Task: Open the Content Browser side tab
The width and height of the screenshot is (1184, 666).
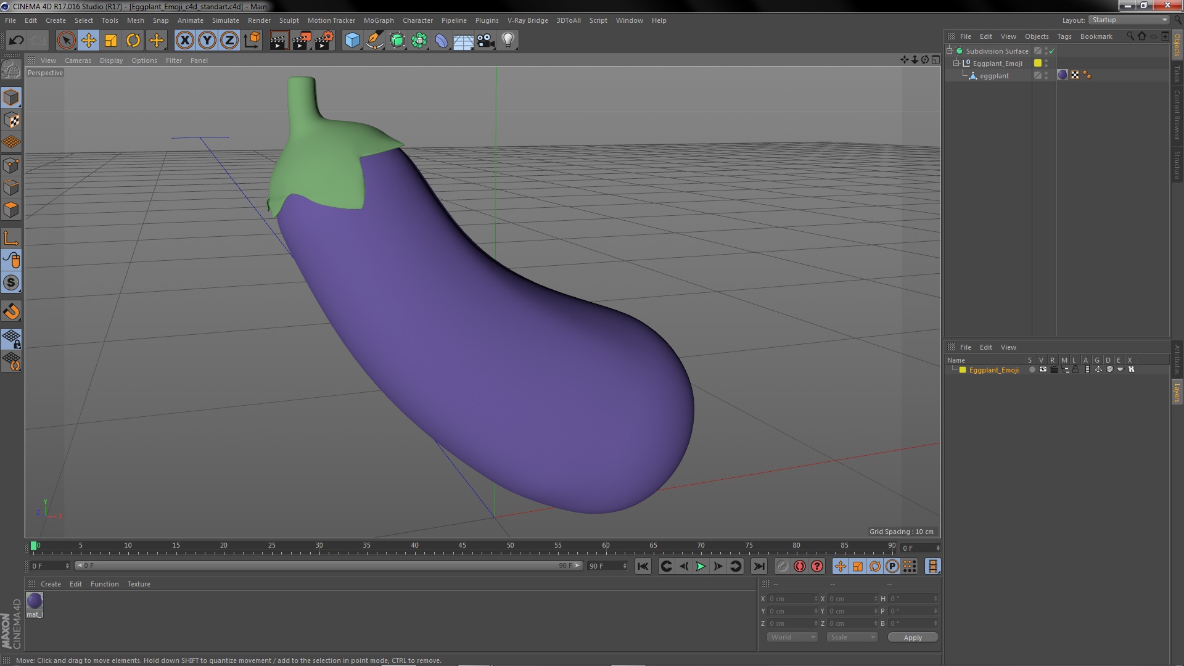Action: [x=1177, y=115]
